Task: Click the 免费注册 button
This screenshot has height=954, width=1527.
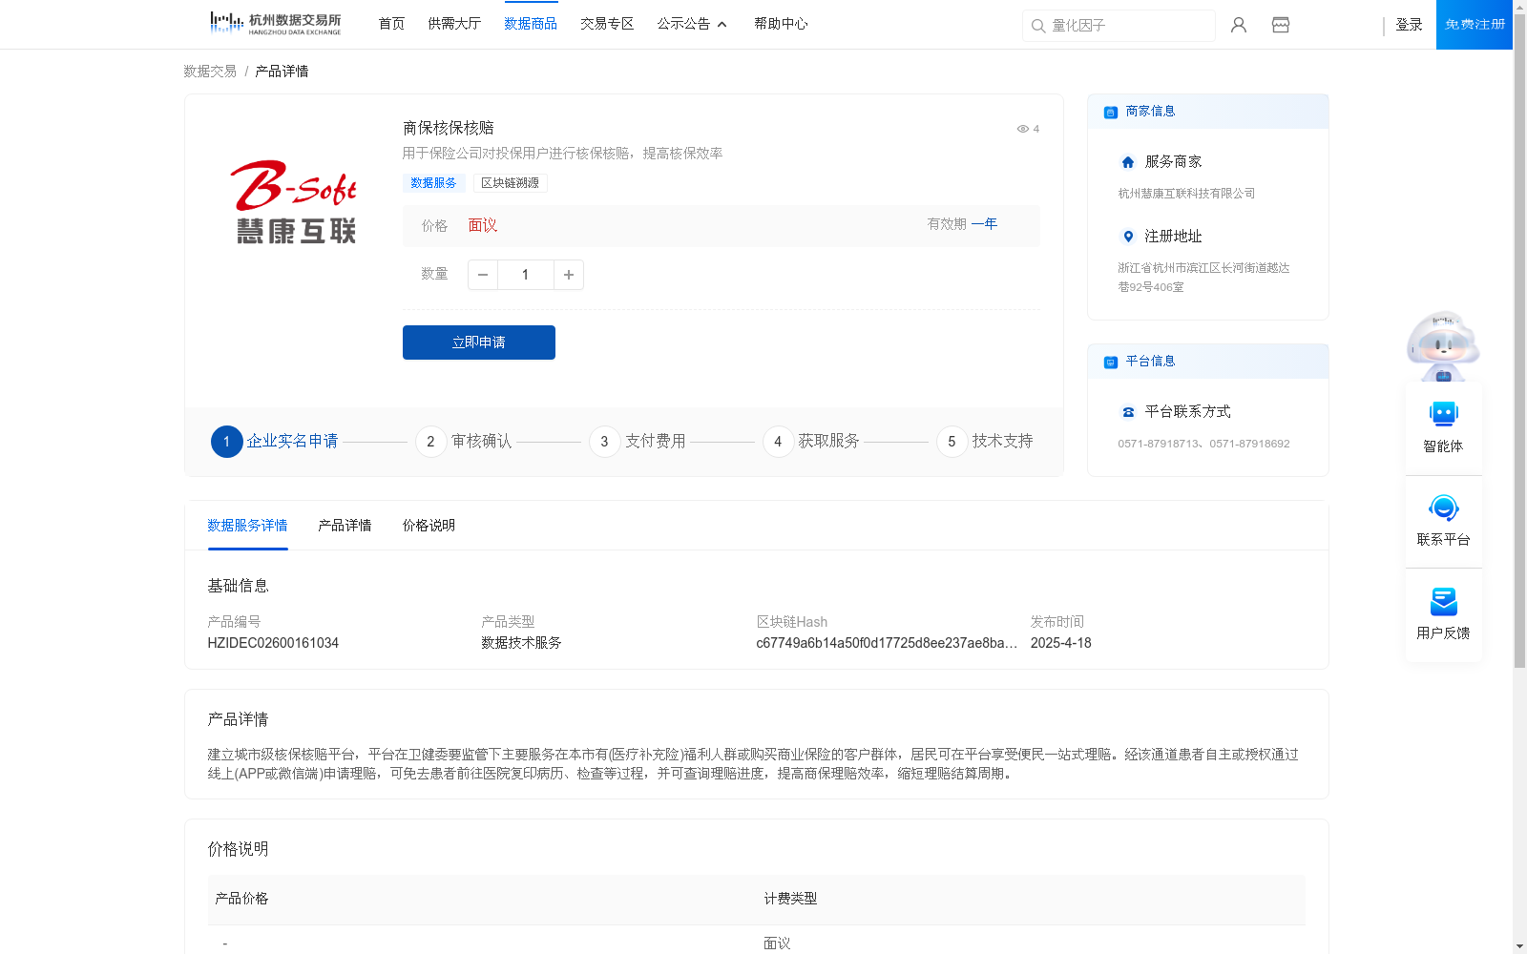Action: [1475, 25]
